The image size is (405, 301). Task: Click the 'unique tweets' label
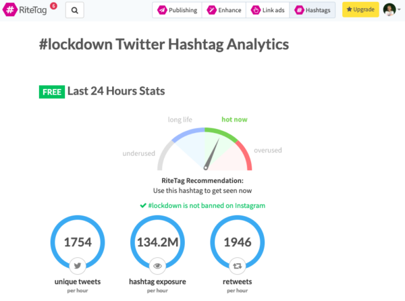pyautogui.click(x=78, y=281)
